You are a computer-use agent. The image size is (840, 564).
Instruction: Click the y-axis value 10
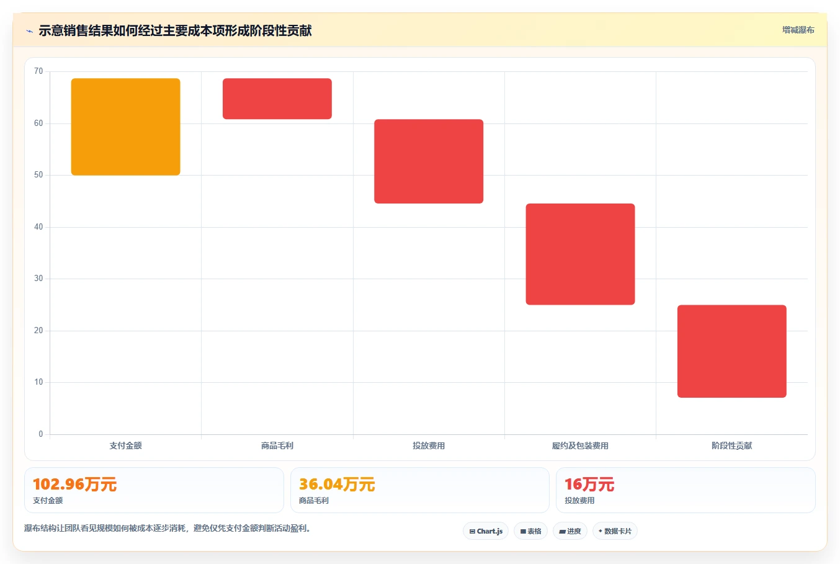pos(38,382)
